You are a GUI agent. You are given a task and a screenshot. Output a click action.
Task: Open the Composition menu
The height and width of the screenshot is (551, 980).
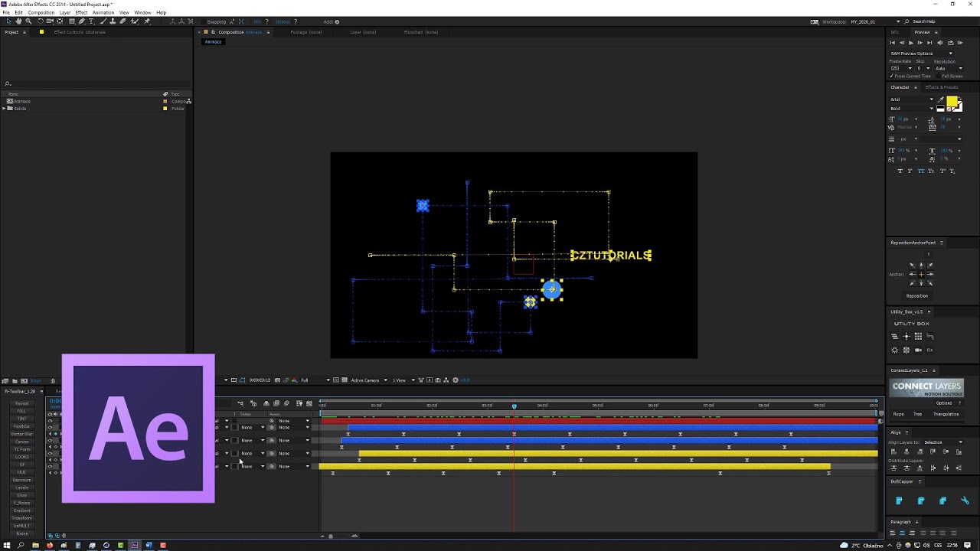point(41,13)
